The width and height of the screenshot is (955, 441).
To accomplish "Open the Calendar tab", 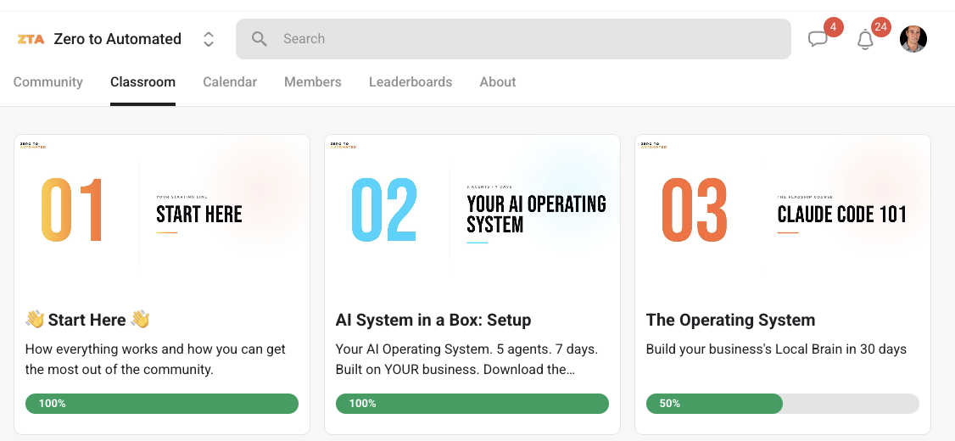I will [x=230, y=81].
